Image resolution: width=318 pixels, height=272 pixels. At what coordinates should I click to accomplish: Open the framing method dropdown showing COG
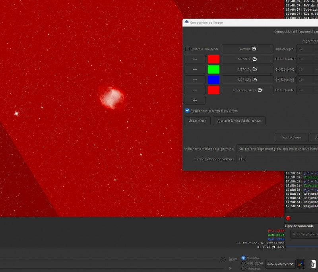click(277, 159)
